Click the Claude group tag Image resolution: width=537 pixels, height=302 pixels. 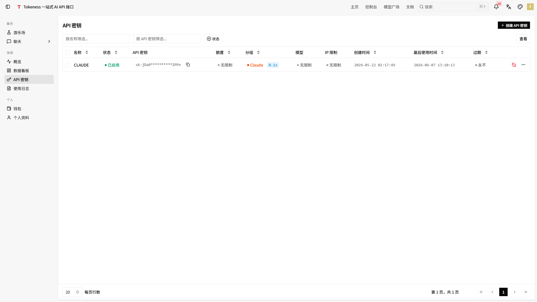[255, 65]
